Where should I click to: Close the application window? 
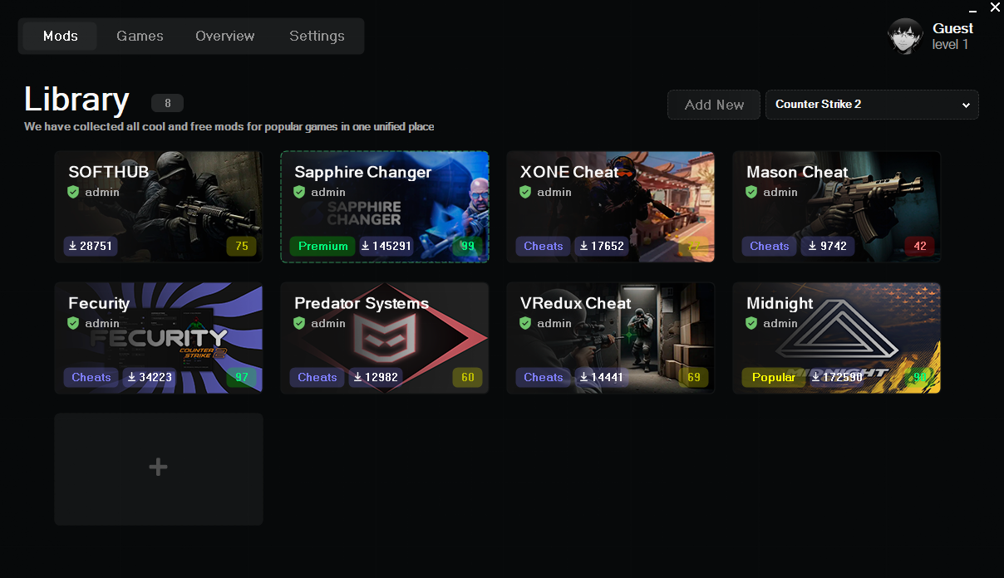[995, 7]
